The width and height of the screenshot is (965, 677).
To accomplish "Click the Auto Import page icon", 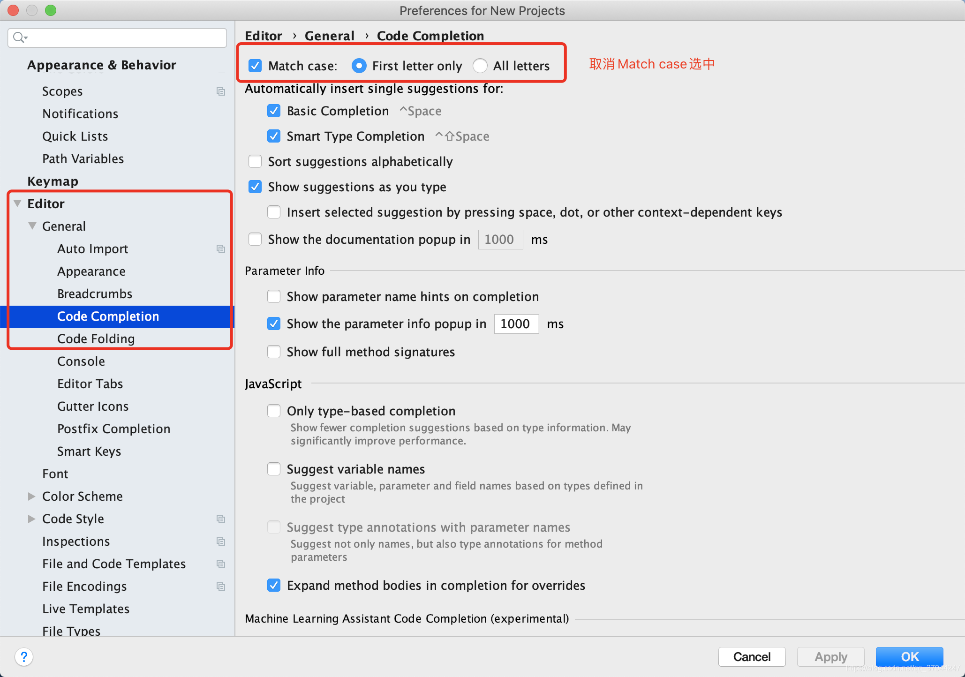I will point(220,248).
